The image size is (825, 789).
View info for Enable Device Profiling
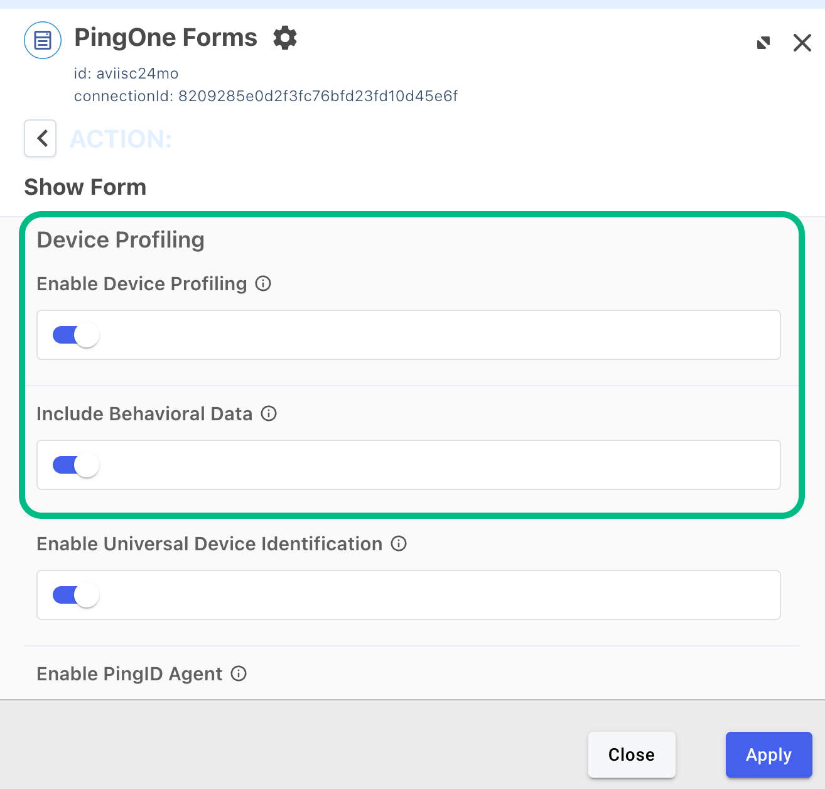pyautogui.click(x=264, y=283)
